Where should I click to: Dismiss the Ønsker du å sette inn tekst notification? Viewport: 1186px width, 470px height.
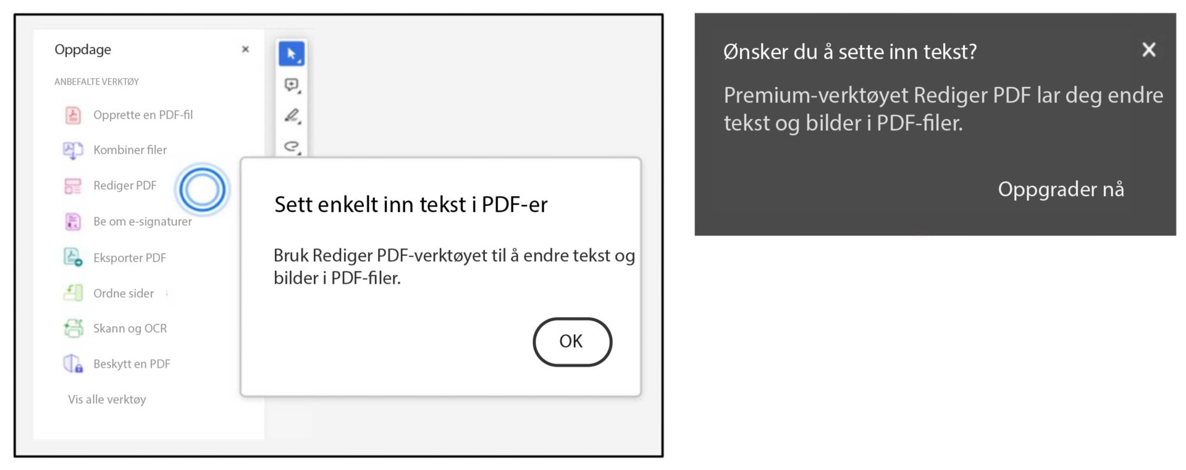click(x=1149, y=51)
